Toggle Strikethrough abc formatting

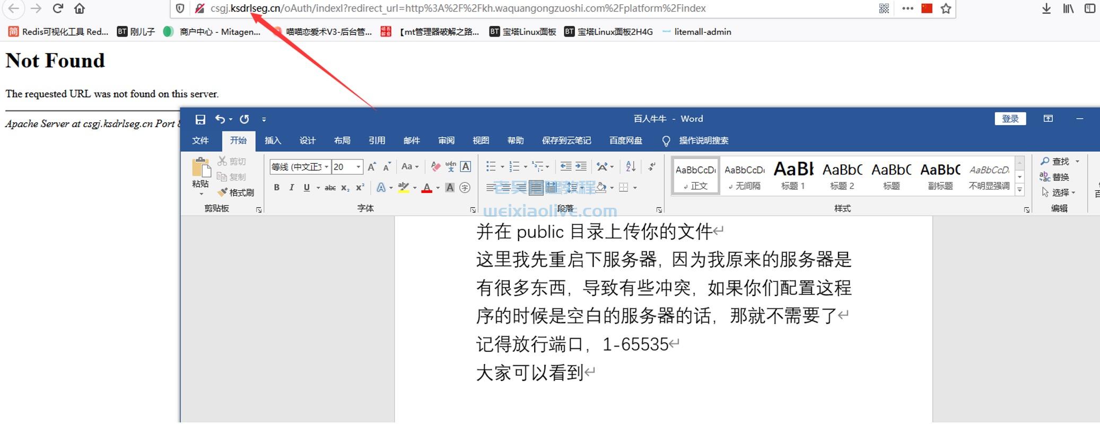tap(330, 188)
